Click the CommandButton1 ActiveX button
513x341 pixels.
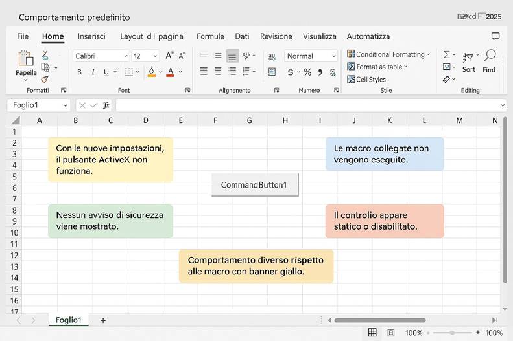[255, 184]
